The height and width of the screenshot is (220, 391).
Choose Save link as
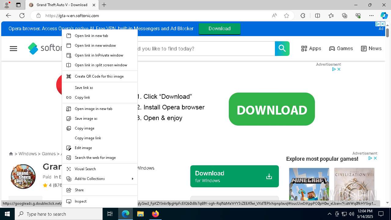click(x=100, y=88)
